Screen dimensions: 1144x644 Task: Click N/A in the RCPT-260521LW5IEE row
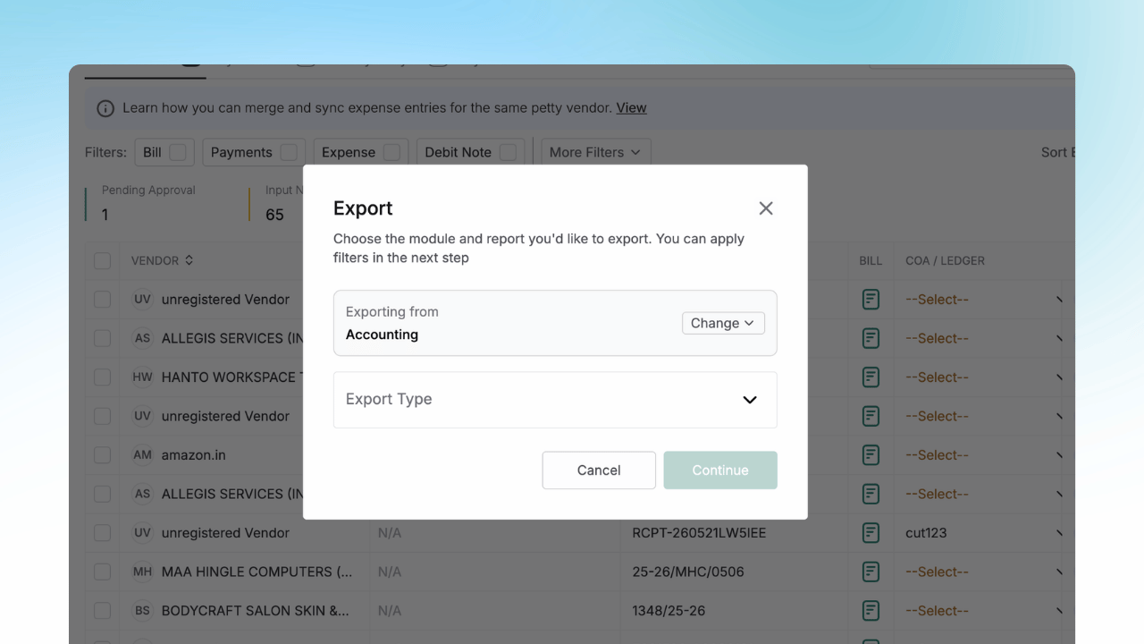coord(390,533)
